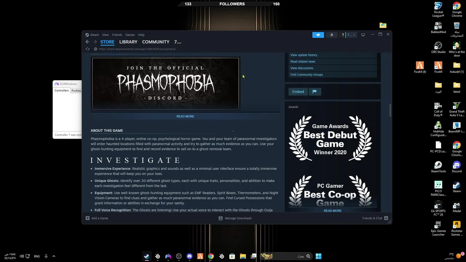This screenshot has height=262, width=466.
Task: Open Microsoft Store from taskbar
Action: pyautogui.click(x=232, y=256)
